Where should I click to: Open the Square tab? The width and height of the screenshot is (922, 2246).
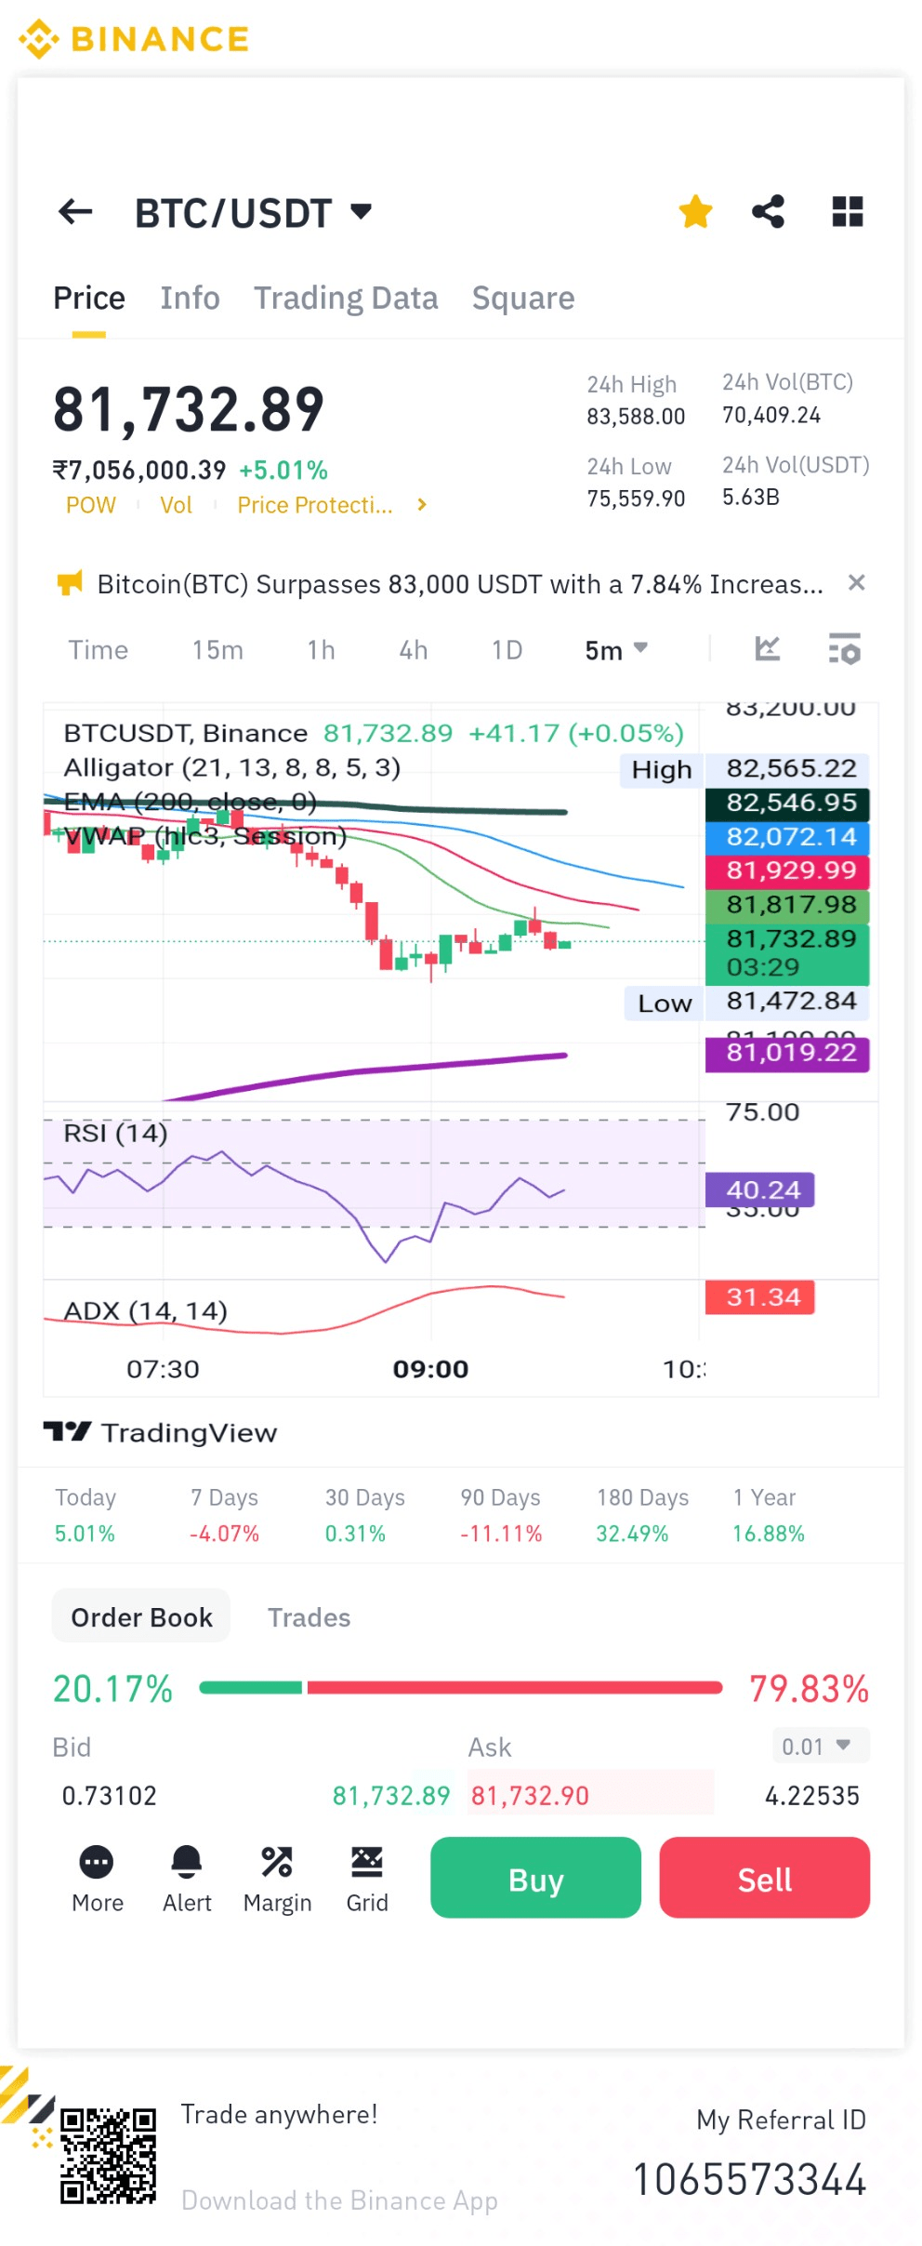pos(523,298)
